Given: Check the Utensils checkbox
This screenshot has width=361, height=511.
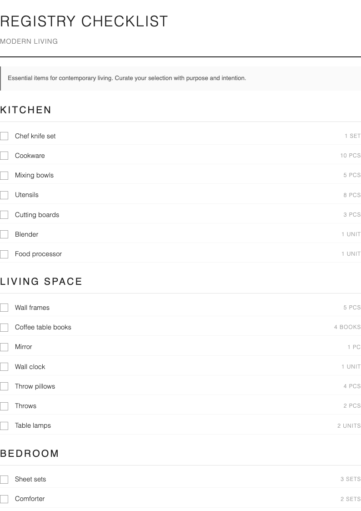Looking at the screenshot, I should tap(4, 195).
